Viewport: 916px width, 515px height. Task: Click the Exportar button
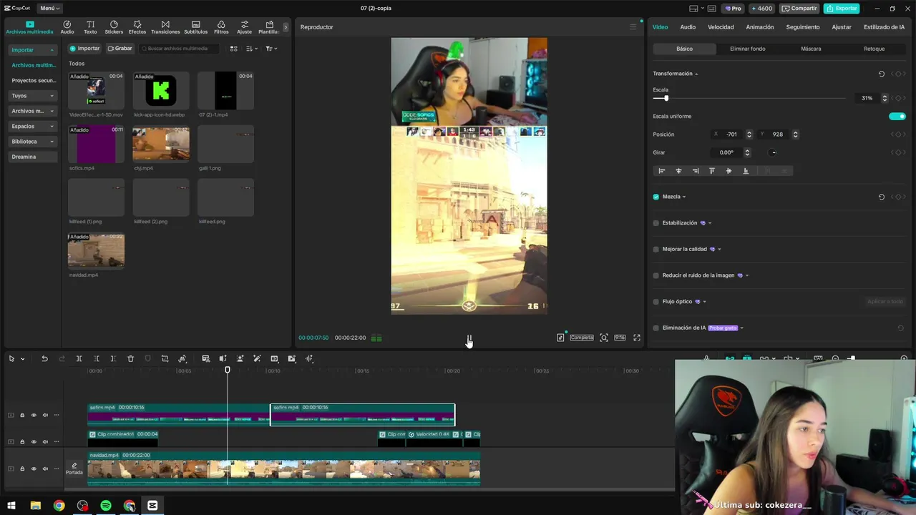coord(842,9)
